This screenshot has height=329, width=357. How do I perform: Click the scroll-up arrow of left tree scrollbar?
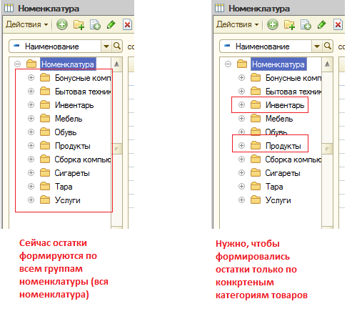tap(116, 64)
